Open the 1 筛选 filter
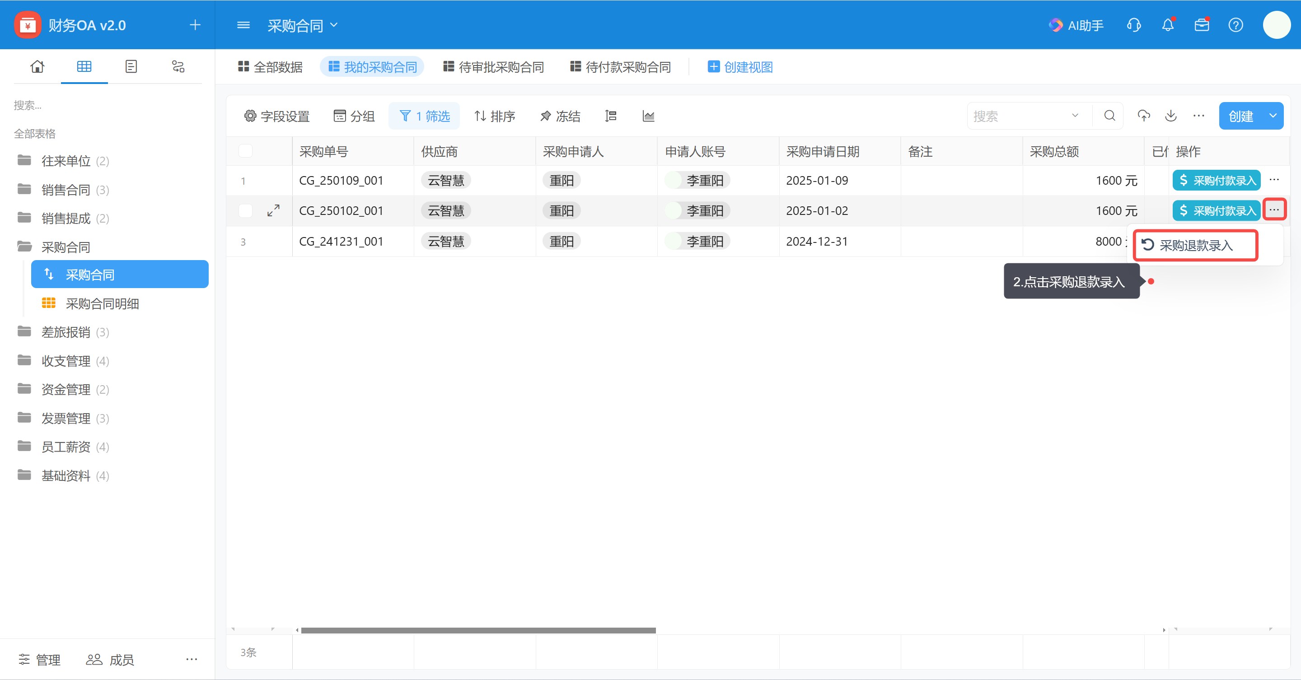This screenshot has height=680, width=1301. click(424, 116)
